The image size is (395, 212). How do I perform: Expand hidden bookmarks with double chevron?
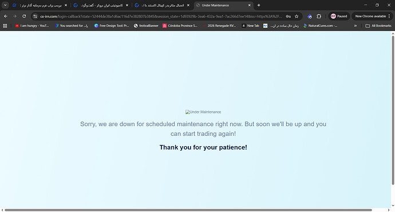pos(355,26)
